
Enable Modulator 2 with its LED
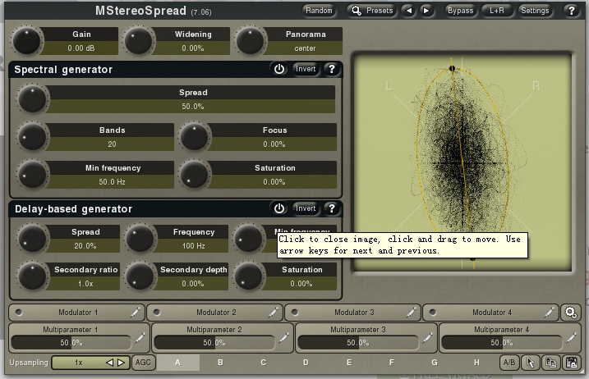click(157, 313)
